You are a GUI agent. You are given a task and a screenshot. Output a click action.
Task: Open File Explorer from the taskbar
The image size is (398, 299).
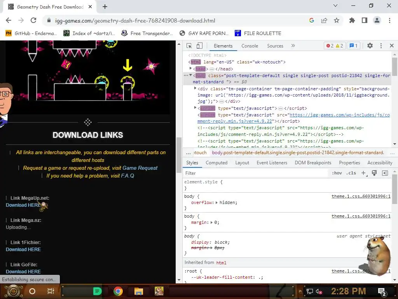(139, 291)
